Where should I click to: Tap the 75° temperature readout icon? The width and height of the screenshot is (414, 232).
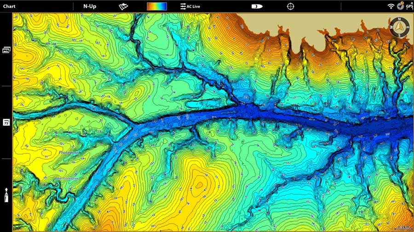(6, 122)
